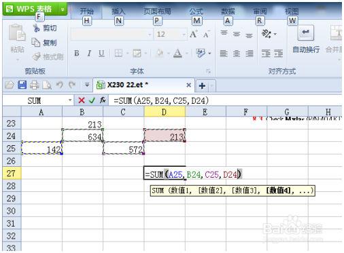Toggle Underline formatting
Image resolution: width=344 pixels, height=253 pixels.
(x=101, y=54)
